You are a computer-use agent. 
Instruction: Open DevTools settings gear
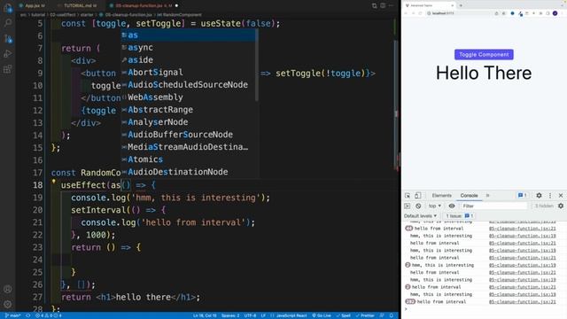tap(539, 195)
